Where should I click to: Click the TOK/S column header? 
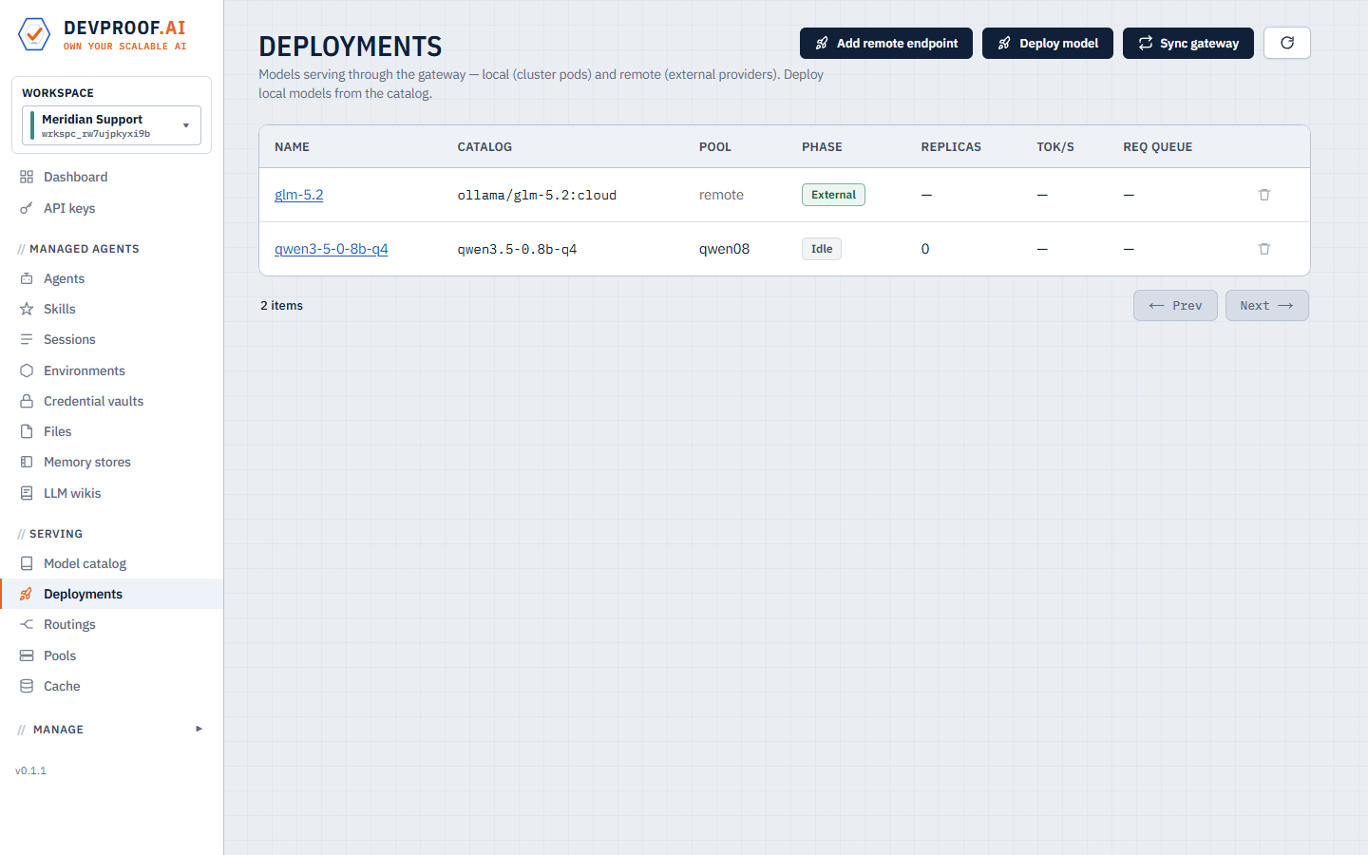coord(1055,147)
